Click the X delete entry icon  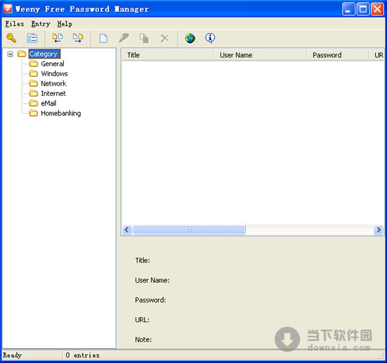[x=164, y=39]
